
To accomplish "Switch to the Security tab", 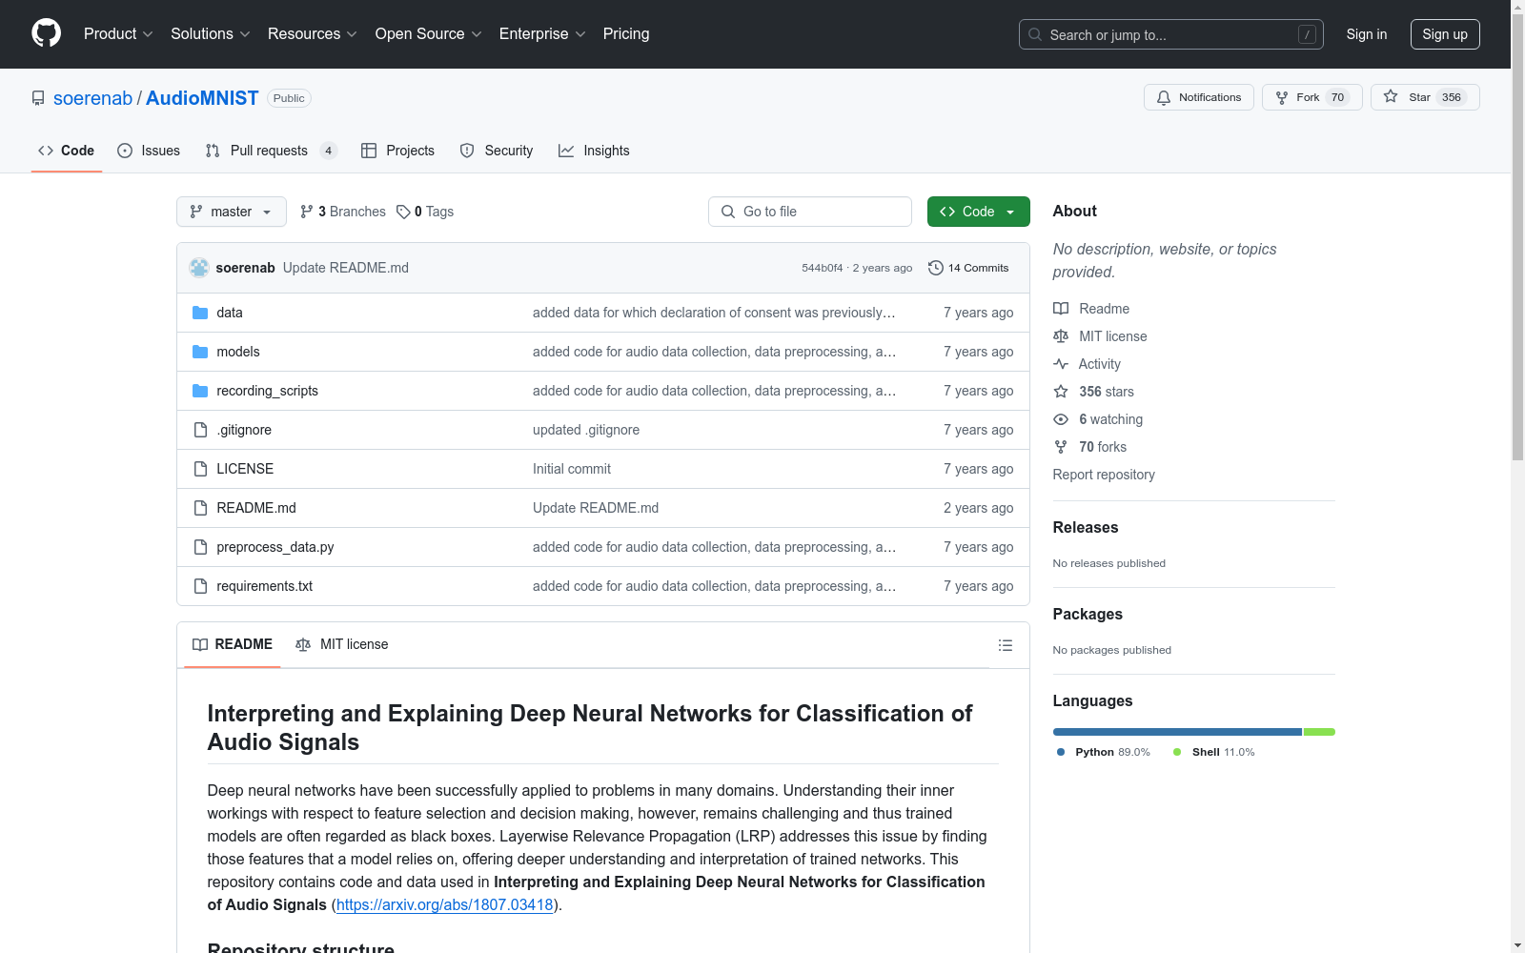I will point(497,151).
